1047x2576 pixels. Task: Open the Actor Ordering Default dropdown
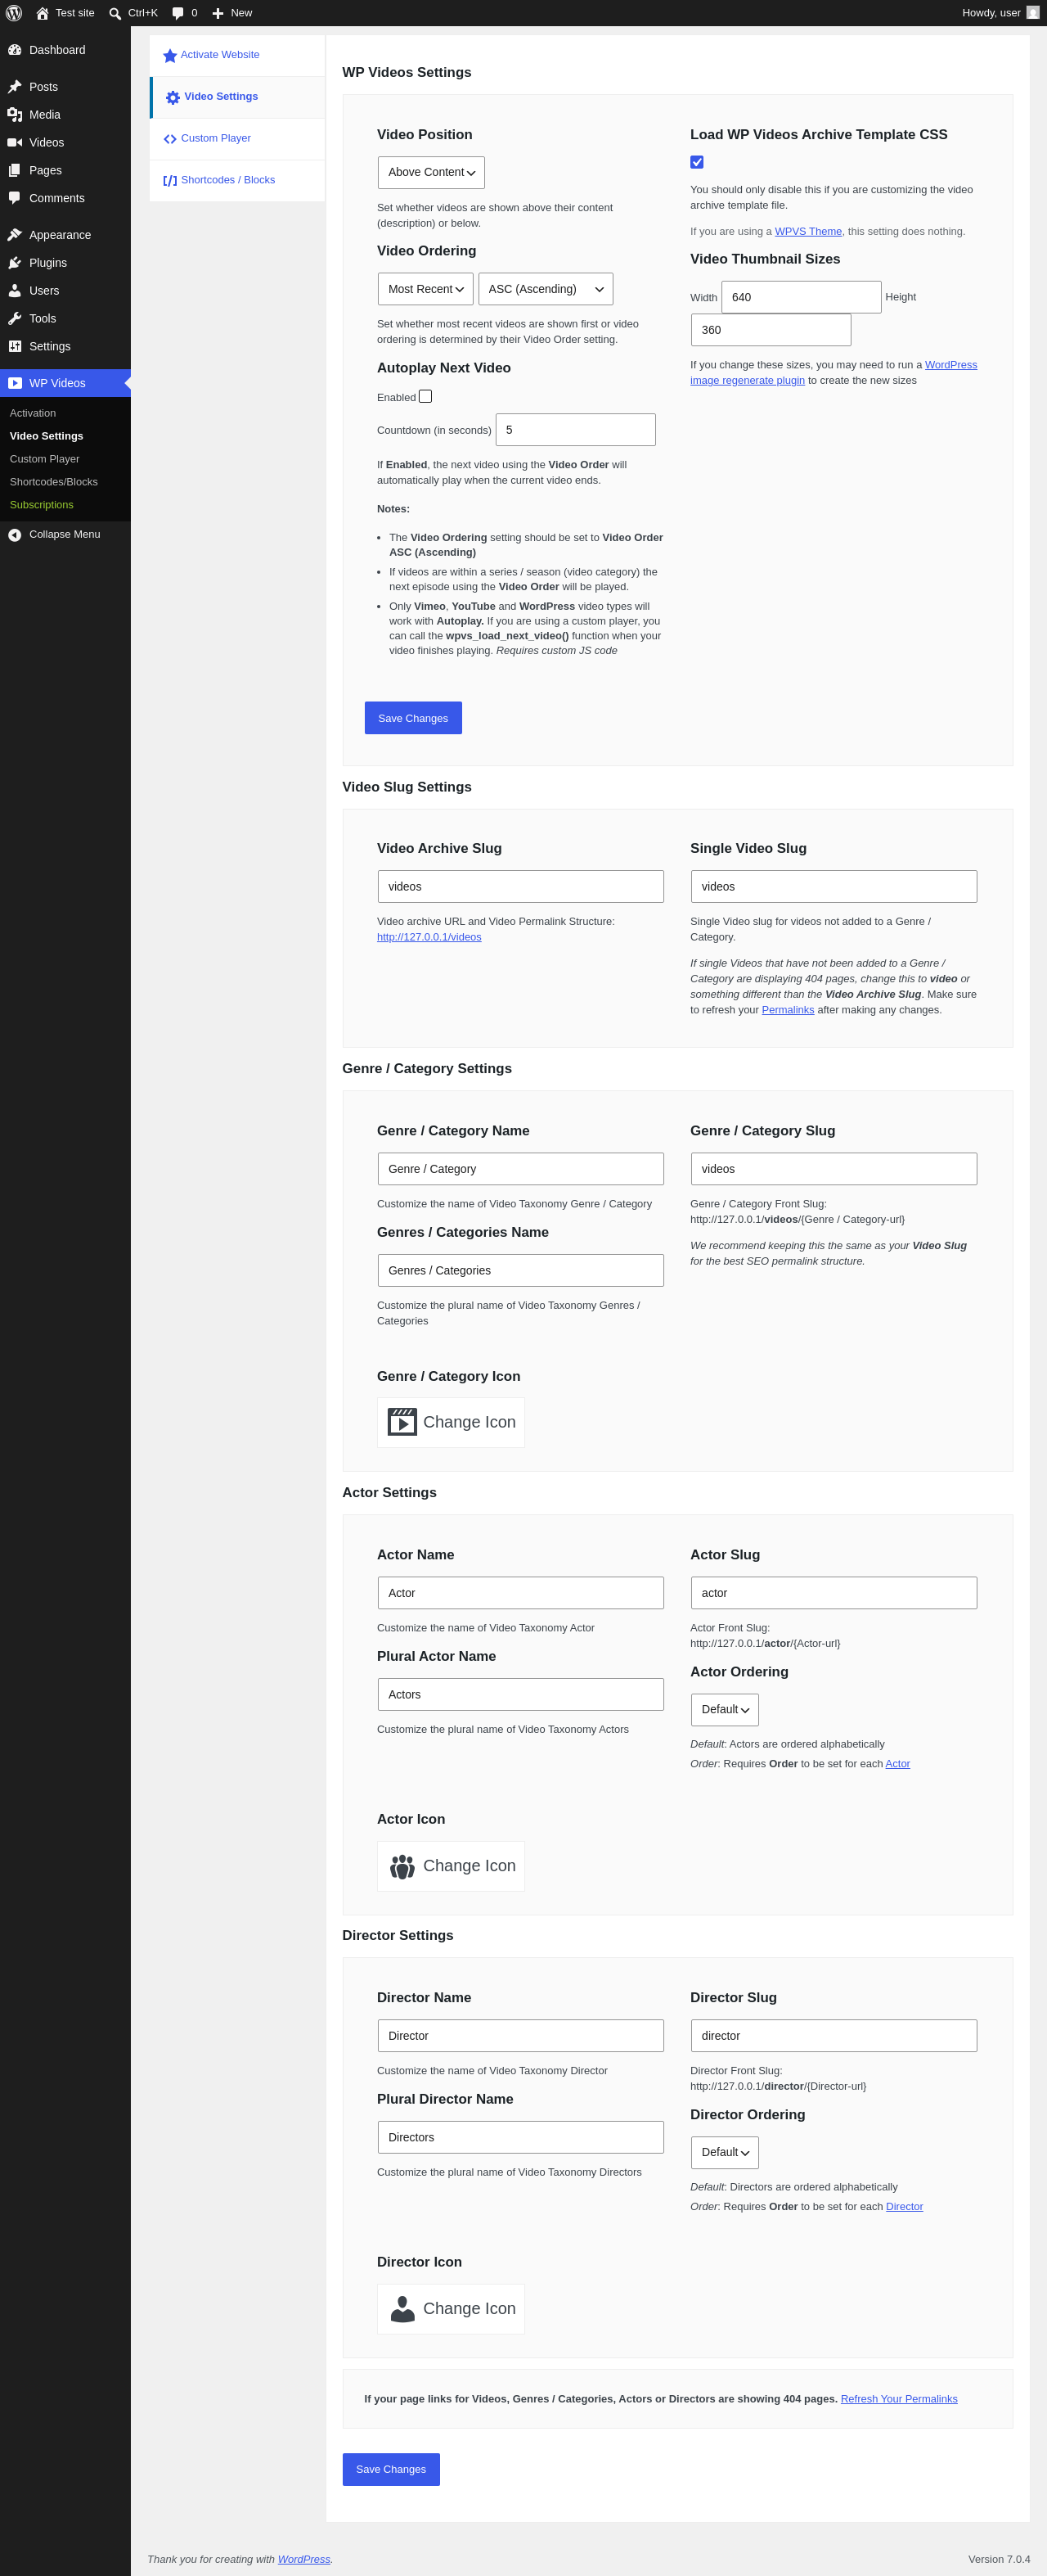[x=724, y=1709]
